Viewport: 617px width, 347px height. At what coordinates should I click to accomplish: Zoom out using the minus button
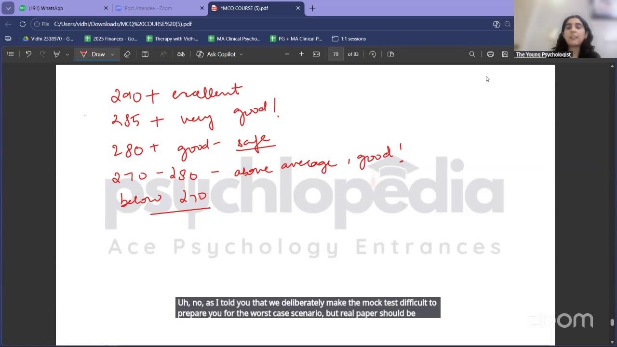pyautogui.click(x=287, y=54)
